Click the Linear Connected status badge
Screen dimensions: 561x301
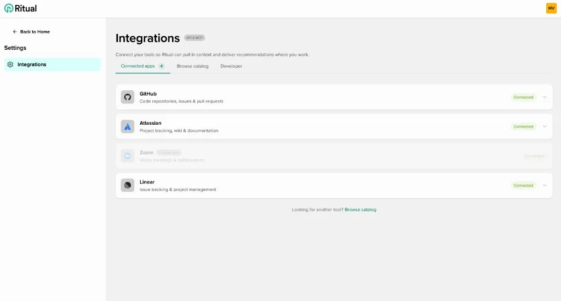[523, 185]
